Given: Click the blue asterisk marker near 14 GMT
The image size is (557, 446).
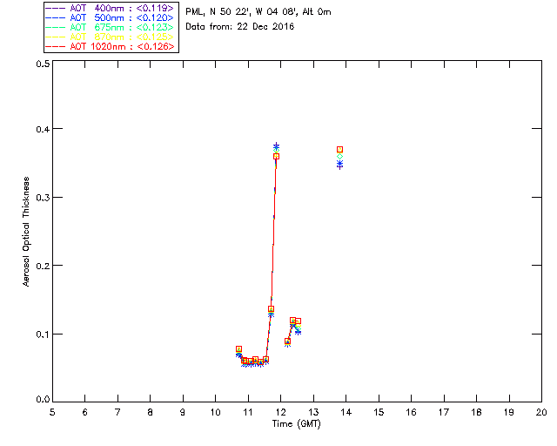Looking at the screenshot, I should click(x=340, y=164).
